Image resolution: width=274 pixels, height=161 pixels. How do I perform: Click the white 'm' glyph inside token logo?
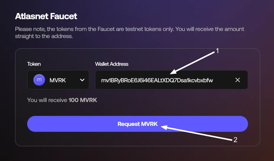(x=39, y=80)
